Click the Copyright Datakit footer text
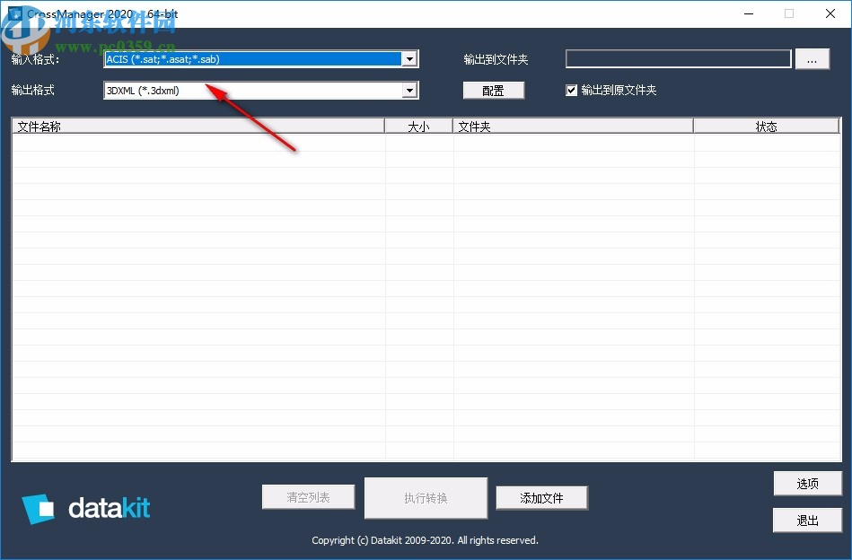852x560 pixels. click(426, 540)
